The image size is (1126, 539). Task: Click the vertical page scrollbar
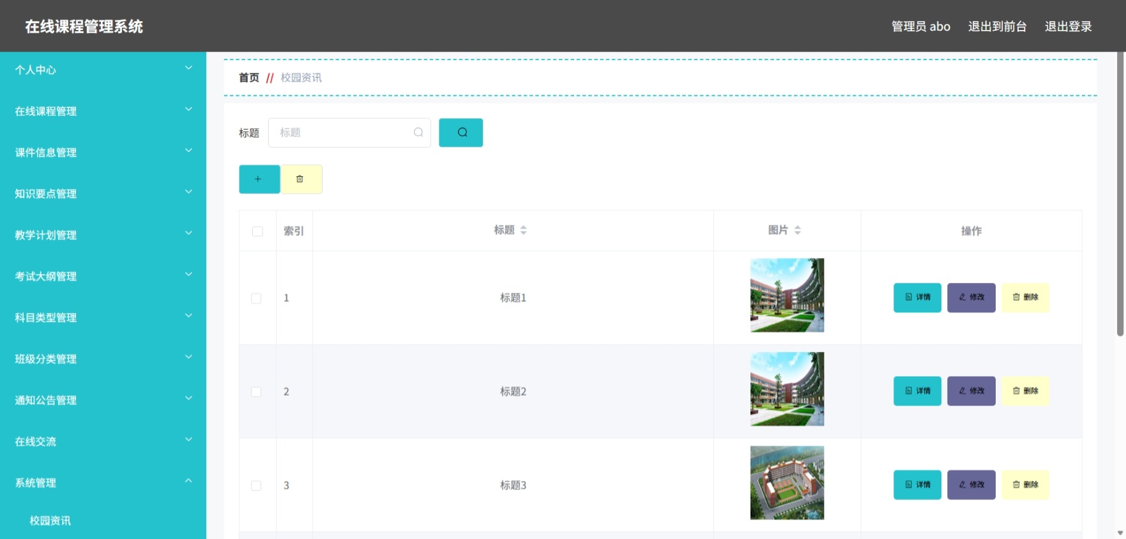tap(1120, 194)
